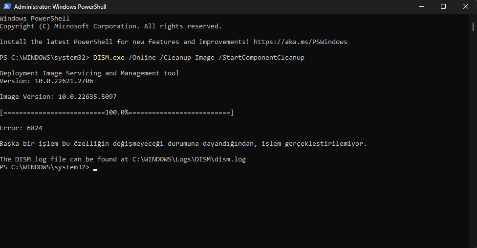Screen dimensions: 477x248
Task: Click the PowerShell icon in title bar
Action: pyautogui.click(x=7, y=7)
